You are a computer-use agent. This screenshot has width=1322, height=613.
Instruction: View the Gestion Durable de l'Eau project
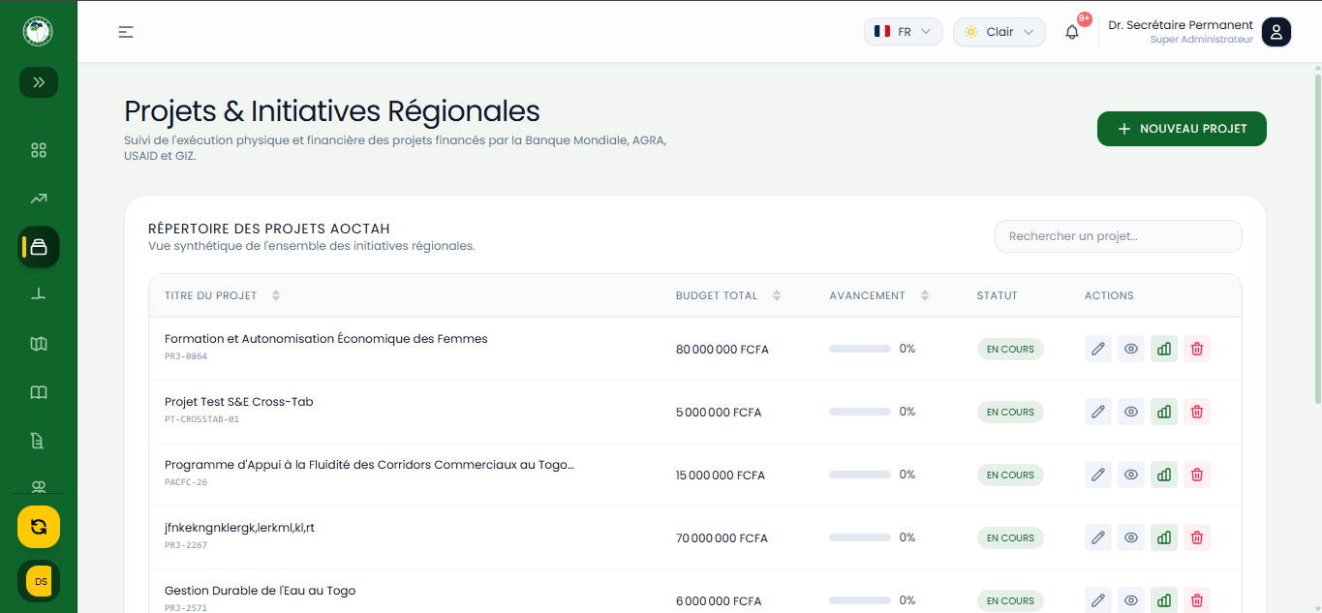coord(1131,600)
